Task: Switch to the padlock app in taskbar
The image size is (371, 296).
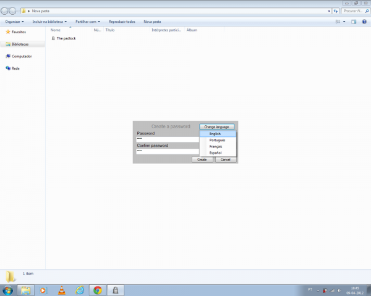Action: tap(116, 290)
